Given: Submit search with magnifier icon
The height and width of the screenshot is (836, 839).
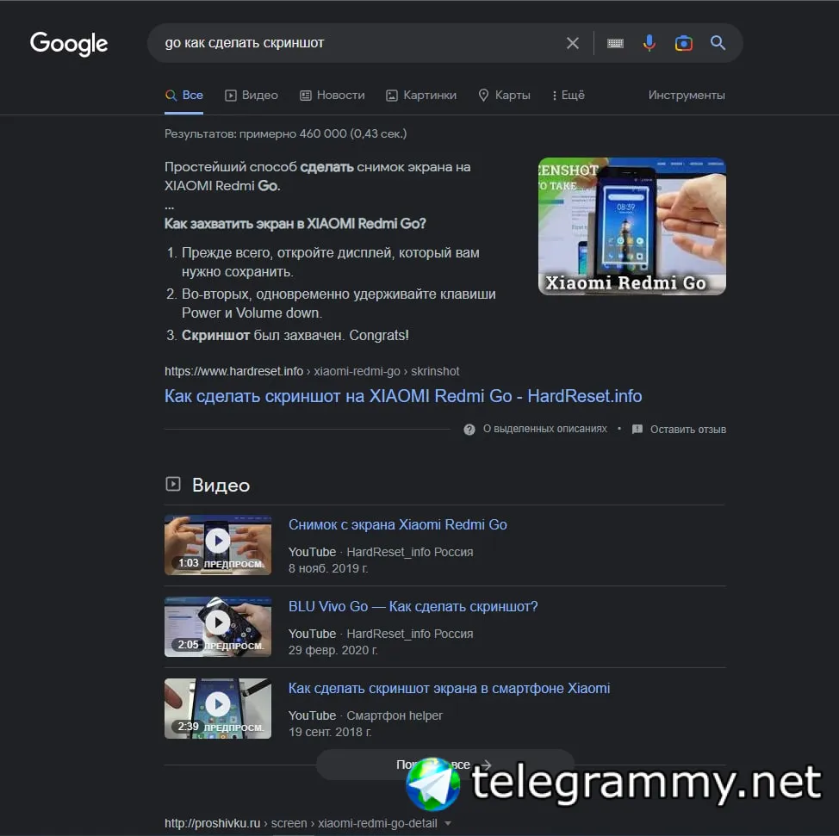Looking at the screenshot, I should click(718, 43).
